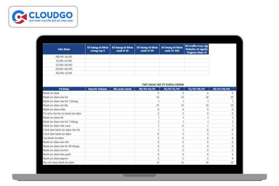Click the 'Số lượng từ khóa rank 21-100' header
The height and width of the screenshot is (186, 279).
pos(172,49)
